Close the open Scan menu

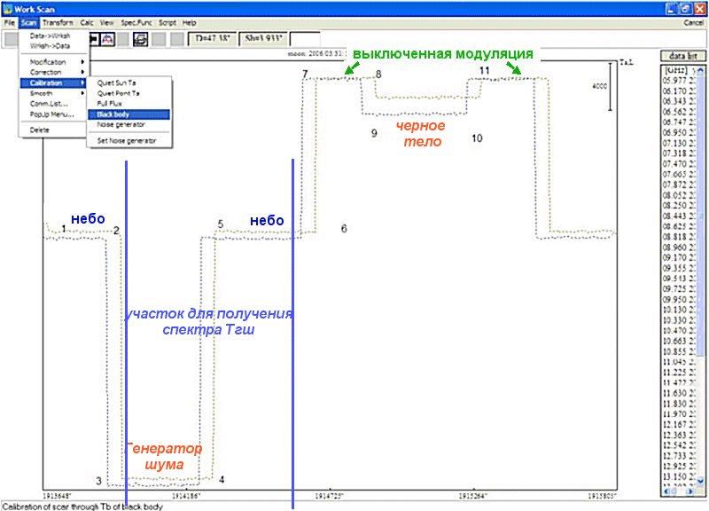point(28,23)
